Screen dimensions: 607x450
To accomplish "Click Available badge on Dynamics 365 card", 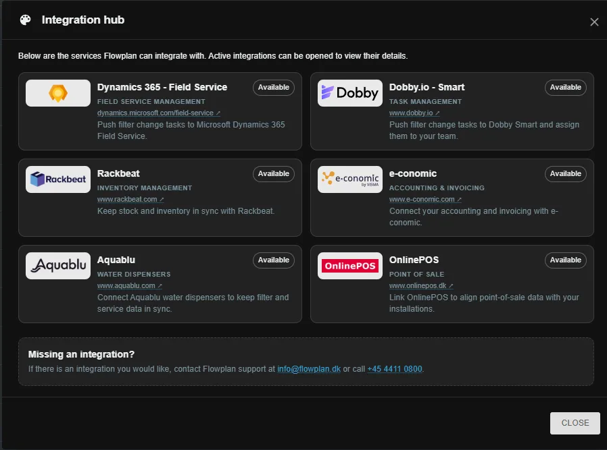I will (274, 87).
